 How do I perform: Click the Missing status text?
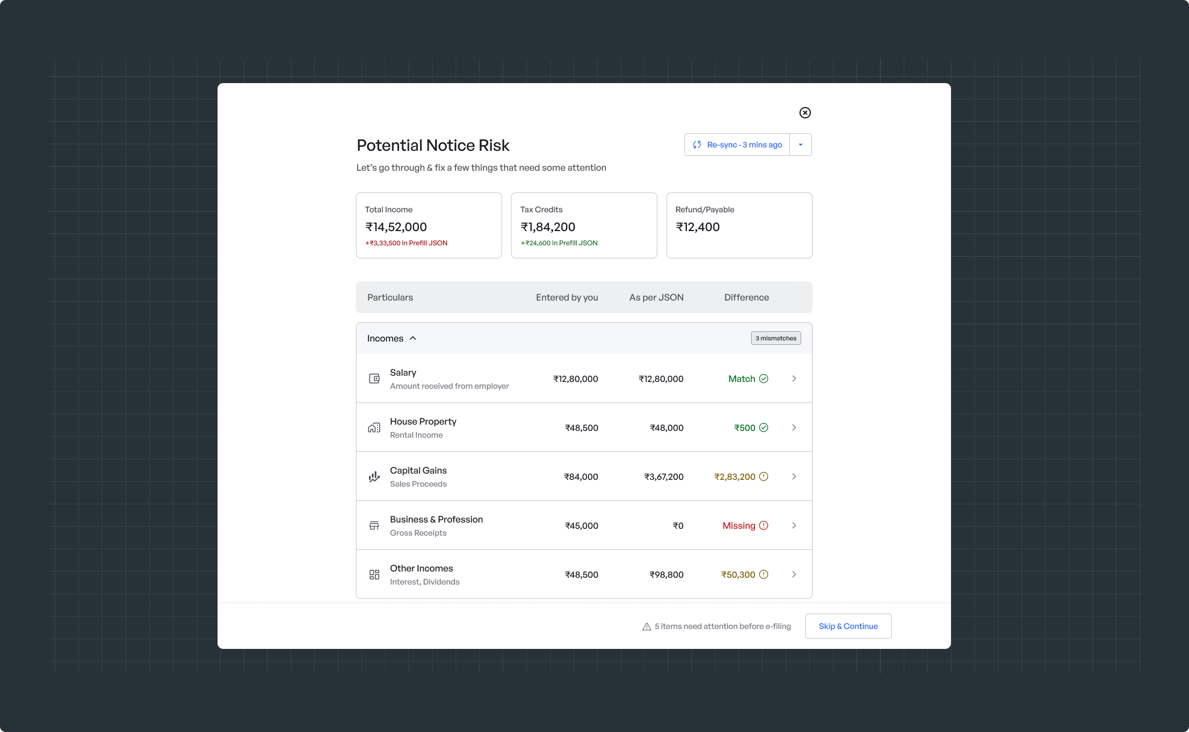[739, 525]
